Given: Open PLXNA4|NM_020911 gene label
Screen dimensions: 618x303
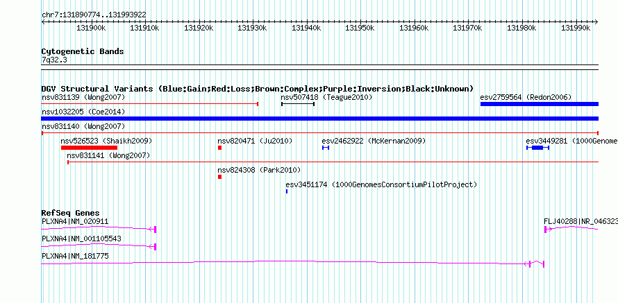Looking at the screenshot, I should pyautogui.click(x=75, y=222).
